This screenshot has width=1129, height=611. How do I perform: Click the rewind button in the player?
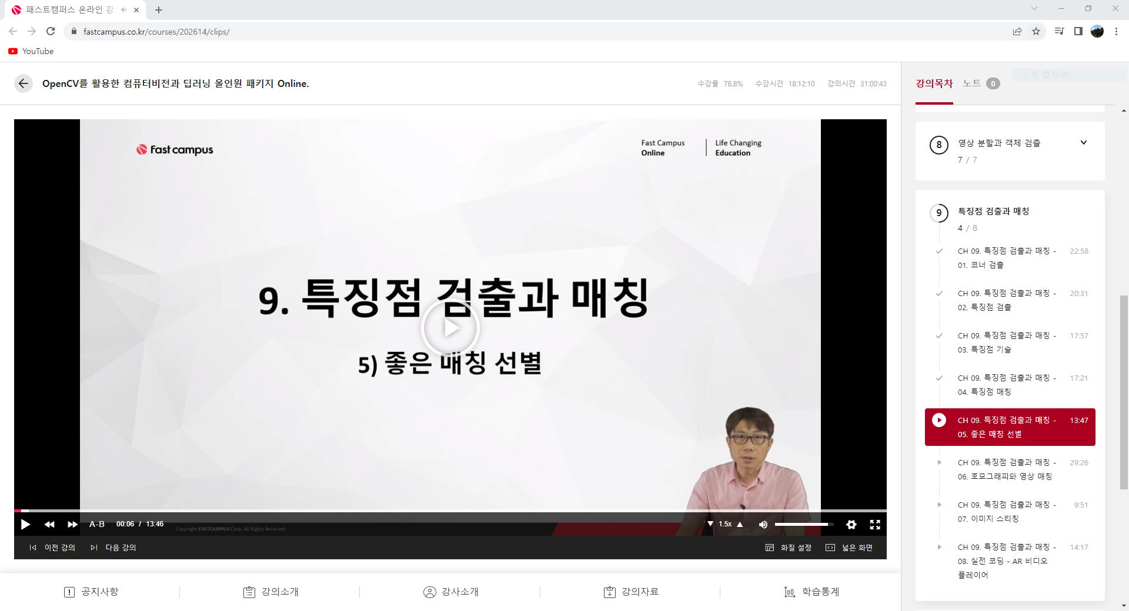point(49,524)
